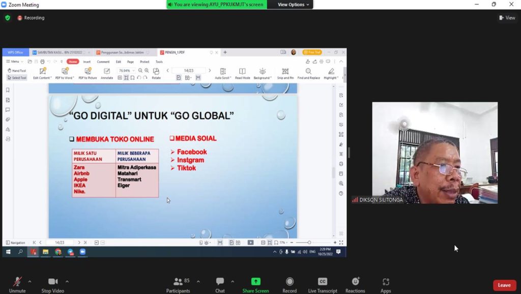This screenshot has width=521, height=294.
Task: Open the View Options dropdown
Action: [x=293, y=4]
